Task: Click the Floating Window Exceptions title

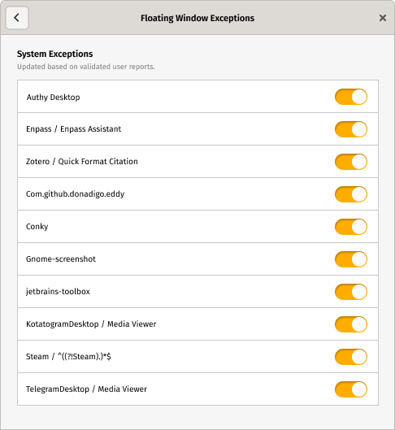Action: [197, 18]
